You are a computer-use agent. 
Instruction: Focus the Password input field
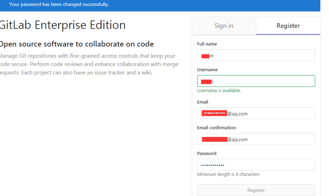point(256,165)
